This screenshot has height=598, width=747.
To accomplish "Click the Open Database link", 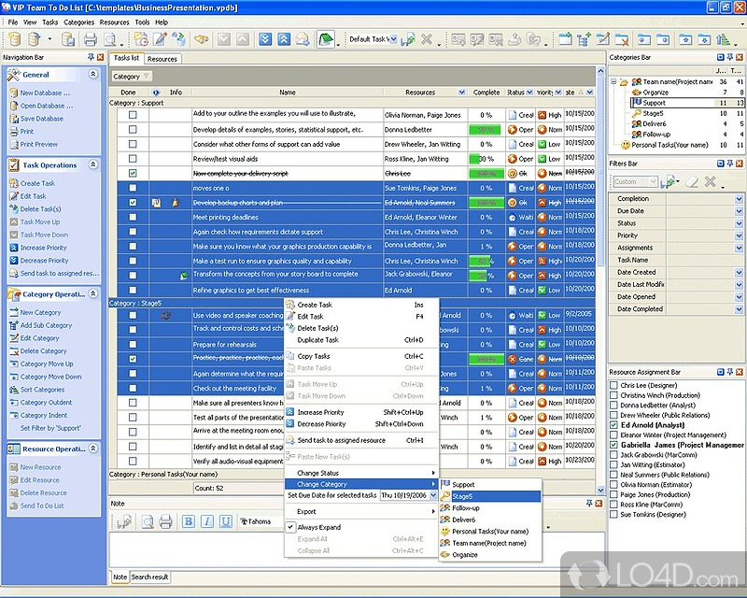I will [x=46, y=106].
